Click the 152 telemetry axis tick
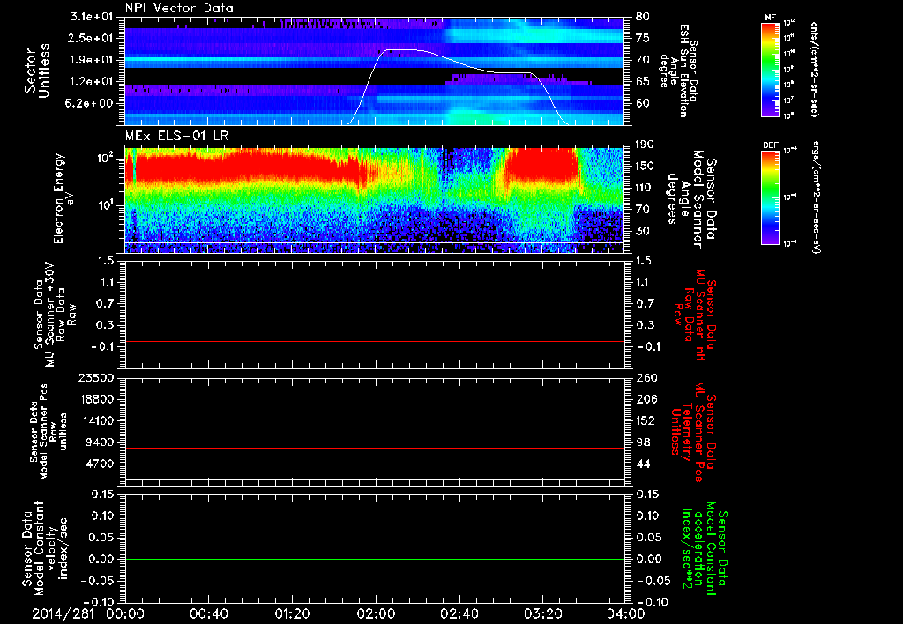 click(646, 420)
